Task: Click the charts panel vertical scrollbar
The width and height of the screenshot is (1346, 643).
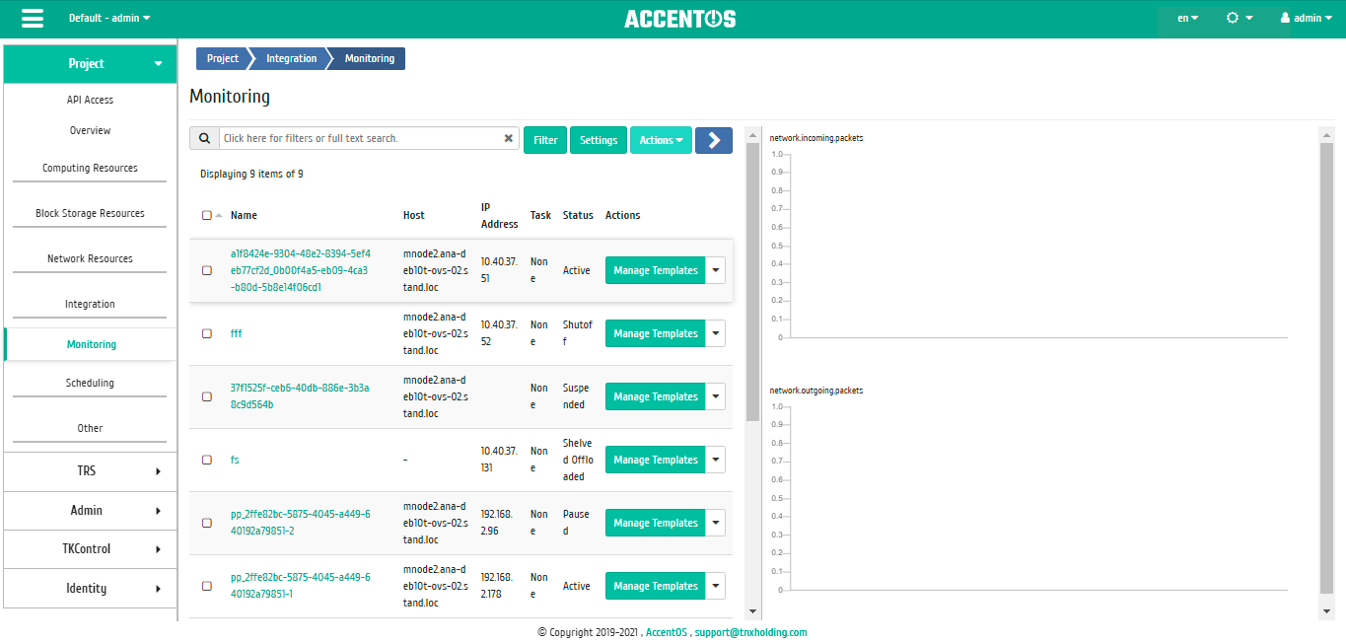Action: (x=1326, y=369)
